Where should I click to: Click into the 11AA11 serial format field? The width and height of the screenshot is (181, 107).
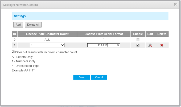pos(102,45)
